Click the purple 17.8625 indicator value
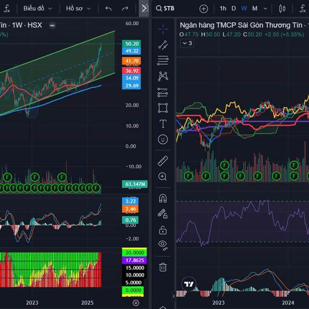The image size is (309, 309). pos(134,260)
